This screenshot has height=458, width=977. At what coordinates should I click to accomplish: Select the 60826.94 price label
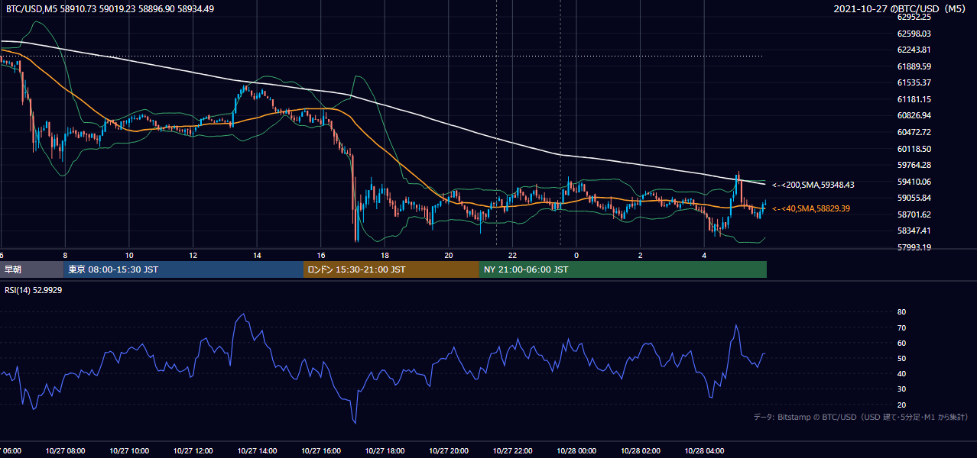914,116
